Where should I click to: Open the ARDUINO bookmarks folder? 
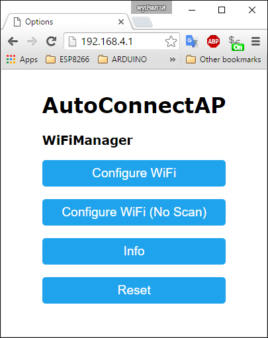(122, 60)
